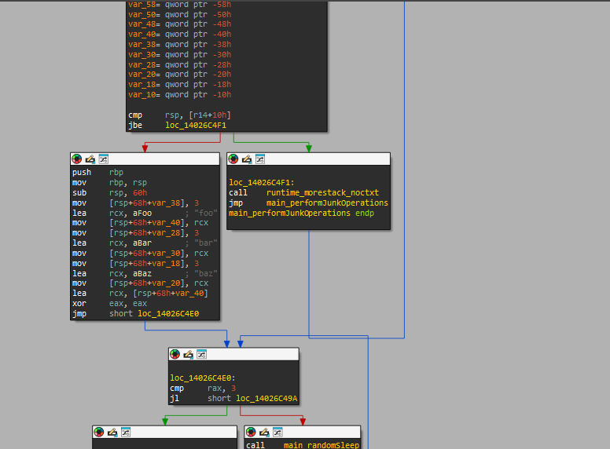Screen dimensions: 610x449
Task: Click the aBaz string reference
Action: (x=142, y=273)
